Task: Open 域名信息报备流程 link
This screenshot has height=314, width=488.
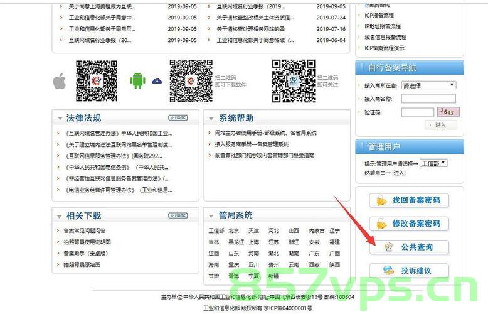Action: pos(385,38)
